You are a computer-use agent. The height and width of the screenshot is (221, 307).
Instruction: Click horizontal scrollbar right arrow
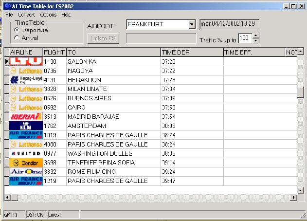(x=293, y=197)
